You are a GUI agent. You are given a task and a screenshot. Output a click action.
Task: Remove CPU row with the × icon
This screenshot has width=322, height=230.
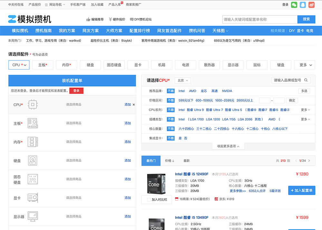[134, 105]
